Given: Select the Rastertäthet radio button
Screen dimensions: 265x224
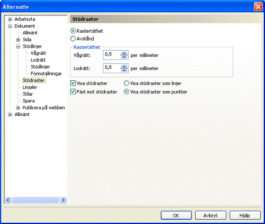Looking at the screenshot, I should [73, 31].
